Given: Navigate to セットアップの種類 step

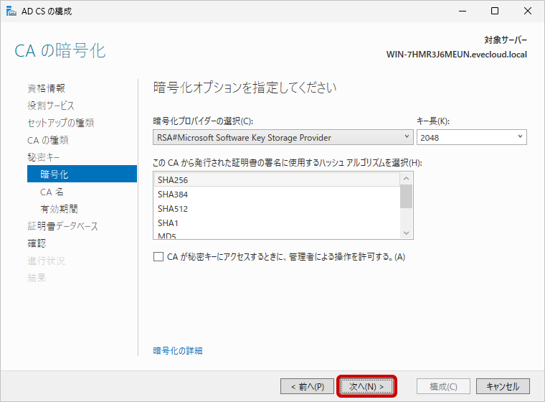Looking at the screenshot, I should coord(61,123).
